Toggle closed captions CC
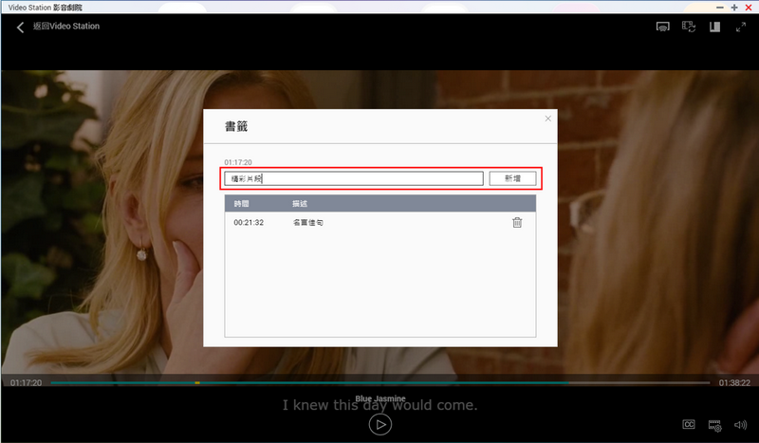The width and height of the screenshot is (759, 443). tap(689, 425)
